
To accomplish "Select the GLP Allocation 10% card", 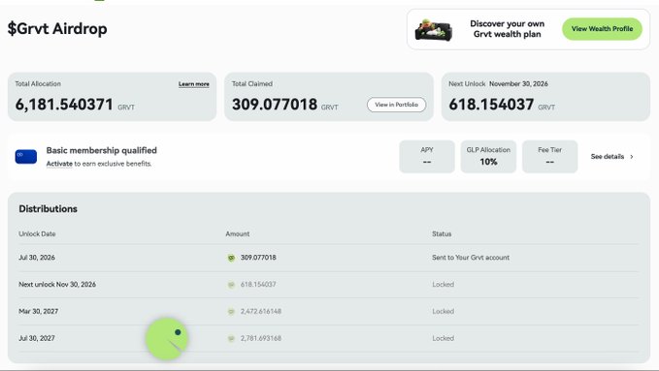I will [x=488, y=157].
